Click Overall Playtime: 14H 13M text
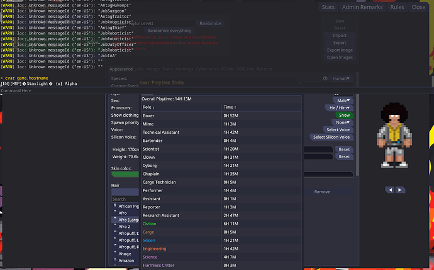 [x=167, y=99]
